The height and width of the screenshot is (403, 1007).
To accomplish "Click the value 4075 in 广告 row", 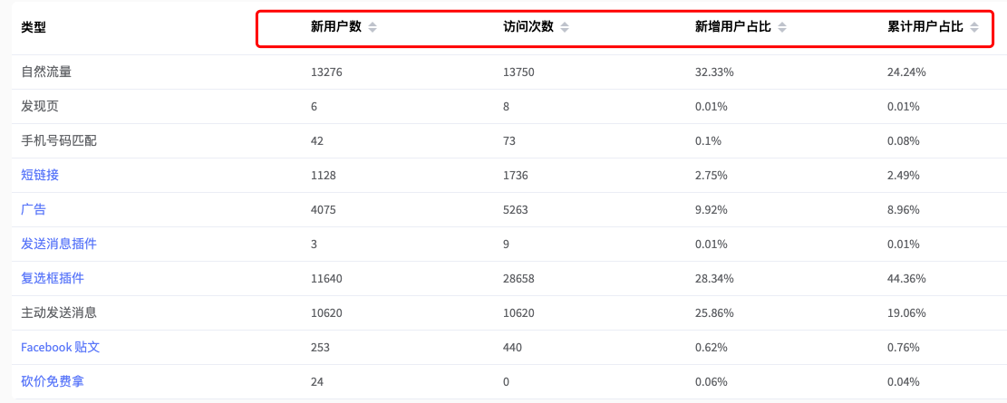I will click(x=324, y=210).
